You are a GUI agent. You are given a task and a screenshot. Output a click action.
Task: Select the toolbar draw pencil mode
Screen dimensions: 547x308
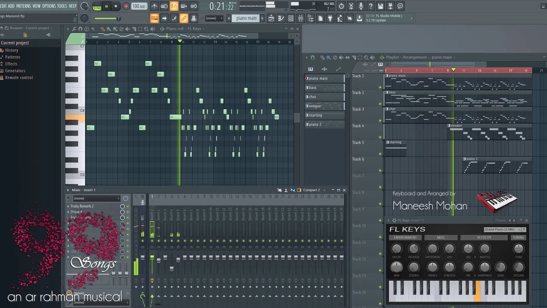[x=174, y=18]
